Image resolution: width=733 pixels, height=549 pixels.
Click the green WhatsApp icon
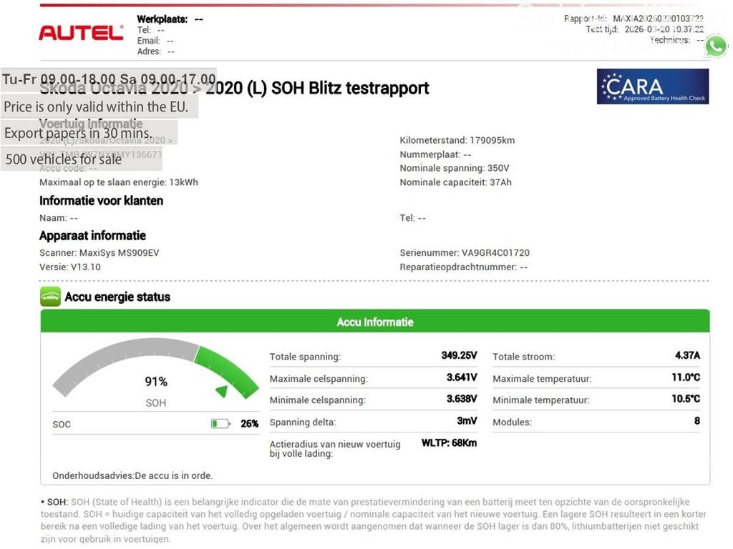pos(715,46)
